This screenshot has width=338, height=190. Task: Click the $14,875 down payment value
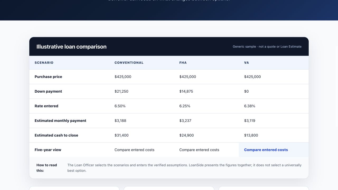186,91
